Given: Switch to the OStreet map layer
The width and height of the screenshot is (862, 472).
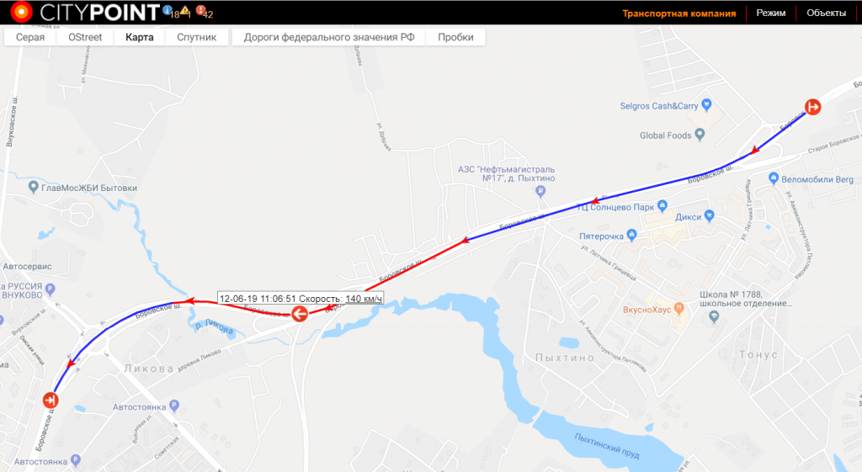Looking at the screenshot, I should pos(85,37).
